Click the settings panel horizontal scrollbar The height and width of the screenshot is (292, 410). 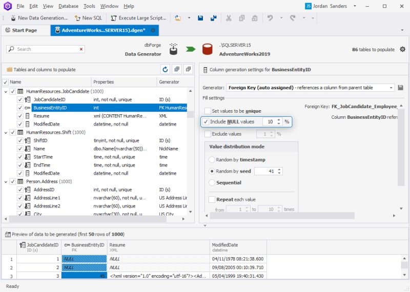(282, 216)
